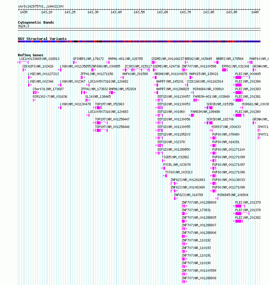Click the chr8:142975701..144021300 region label
This screenshot has height=285, width=269.
click(41, 6)
